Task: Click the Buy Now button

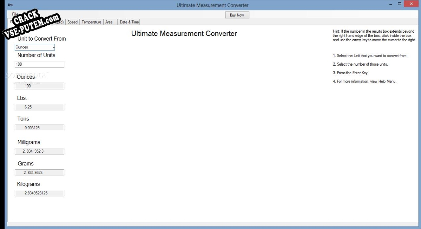Action: [237, 15]
